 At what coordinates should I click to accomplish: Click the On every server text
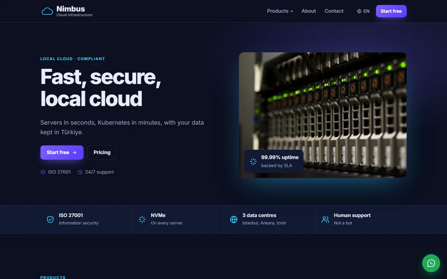pos(167,223)
